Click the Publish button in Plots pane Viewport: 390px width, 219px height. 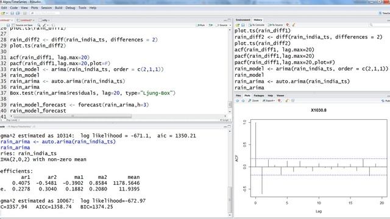(385, 100)
